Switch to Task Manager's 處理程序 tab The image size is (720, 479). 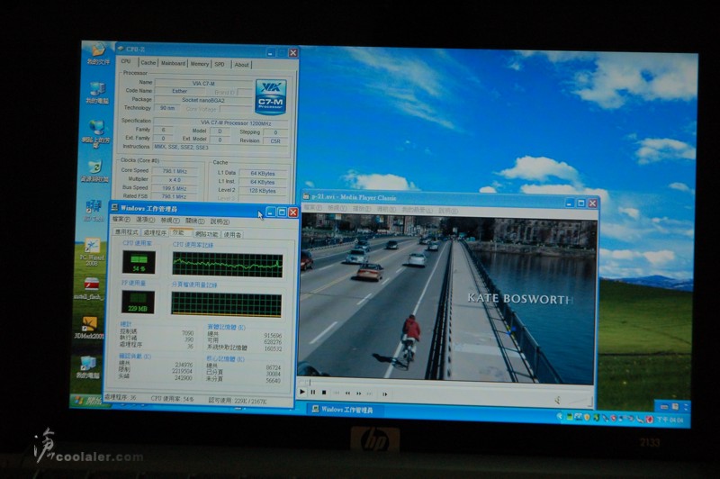pos(155,232)
